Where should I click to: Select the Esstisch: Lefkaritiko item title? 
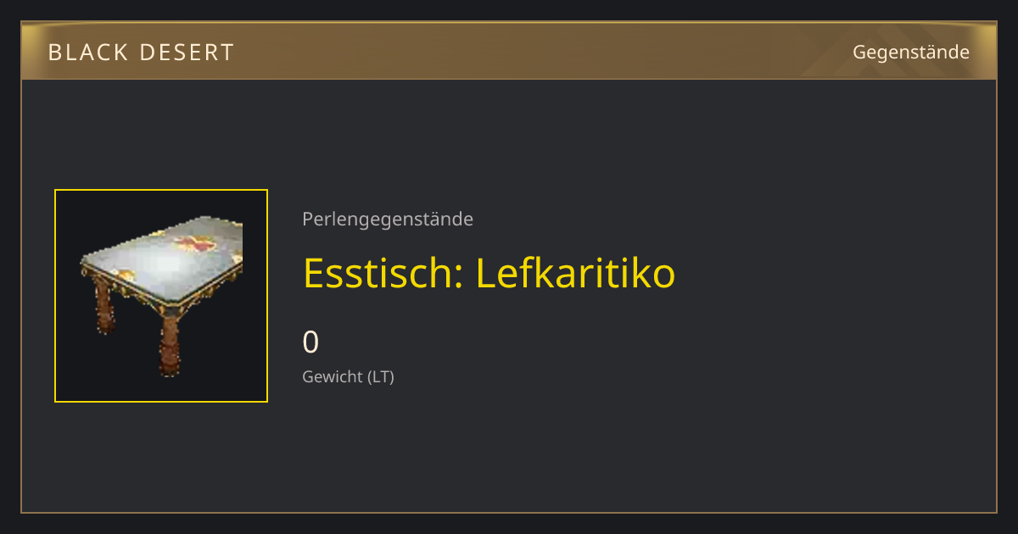[x=489, y=273]
